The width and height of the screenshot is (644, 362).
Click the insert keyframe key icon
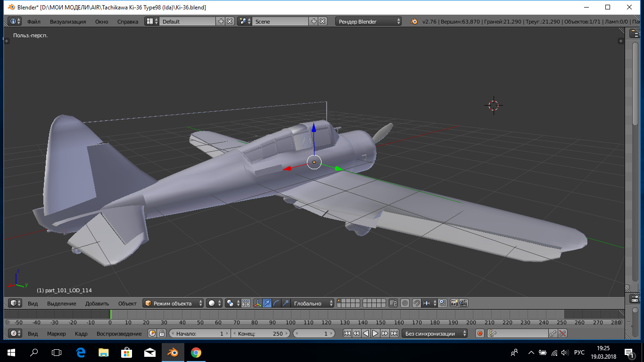pos(553,334)
